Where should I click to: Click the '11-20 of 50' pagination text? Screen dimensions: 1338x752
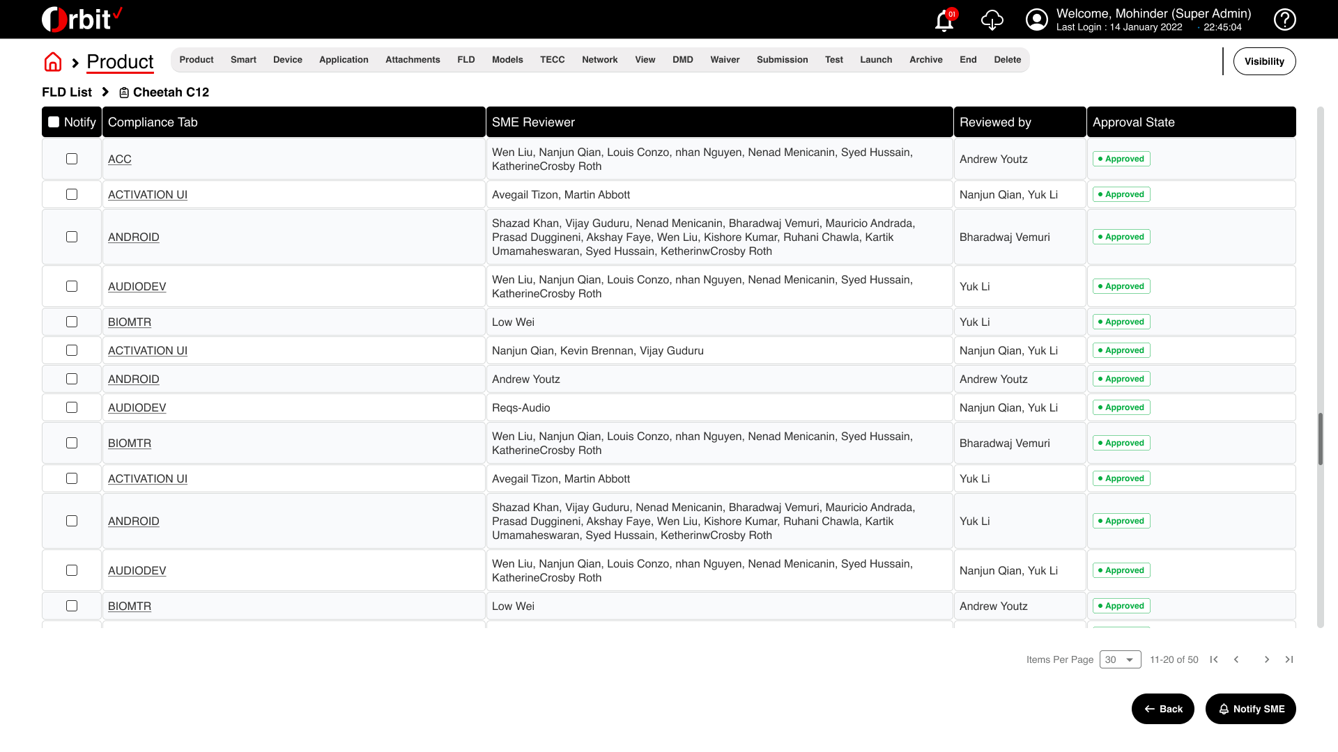pos(1174,659)
